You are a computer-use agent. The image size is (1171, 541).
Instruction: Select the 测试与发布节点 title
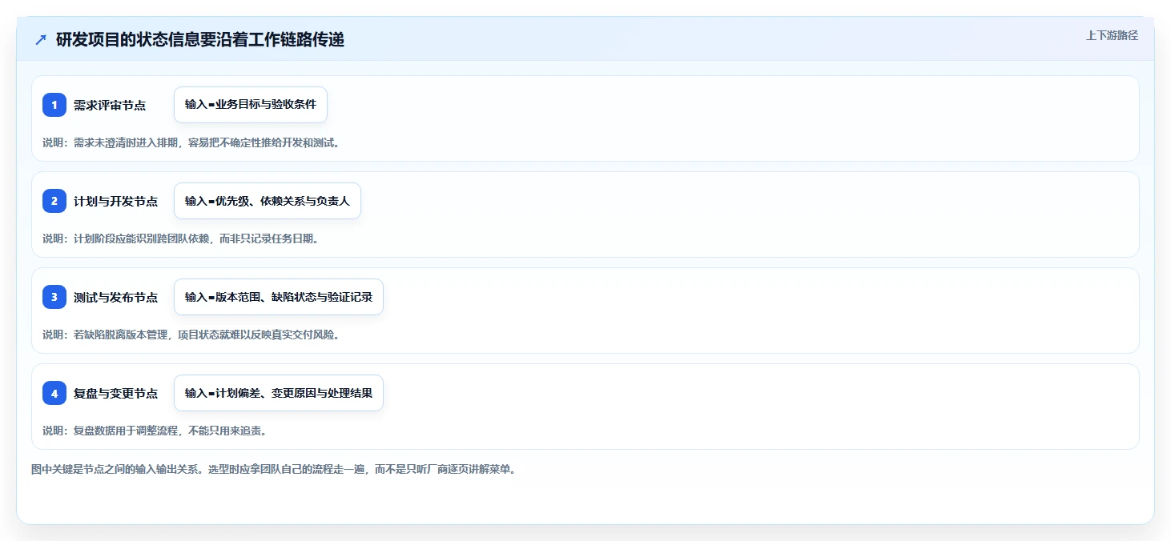point(116,297)
